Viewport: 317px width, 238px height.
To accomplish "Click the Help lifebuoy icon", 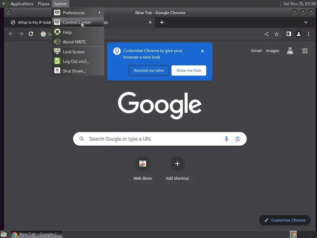I will pyautogui.click(x=57, y=32).
